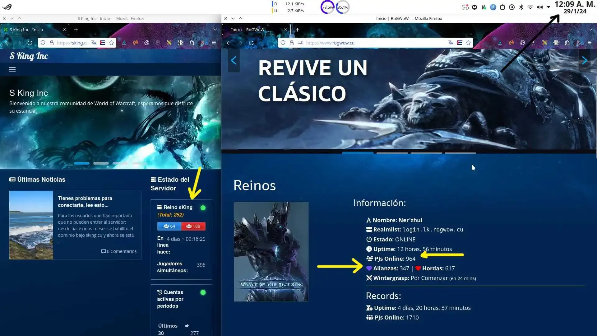Go back in the RoGWoW window

point(229,43)
